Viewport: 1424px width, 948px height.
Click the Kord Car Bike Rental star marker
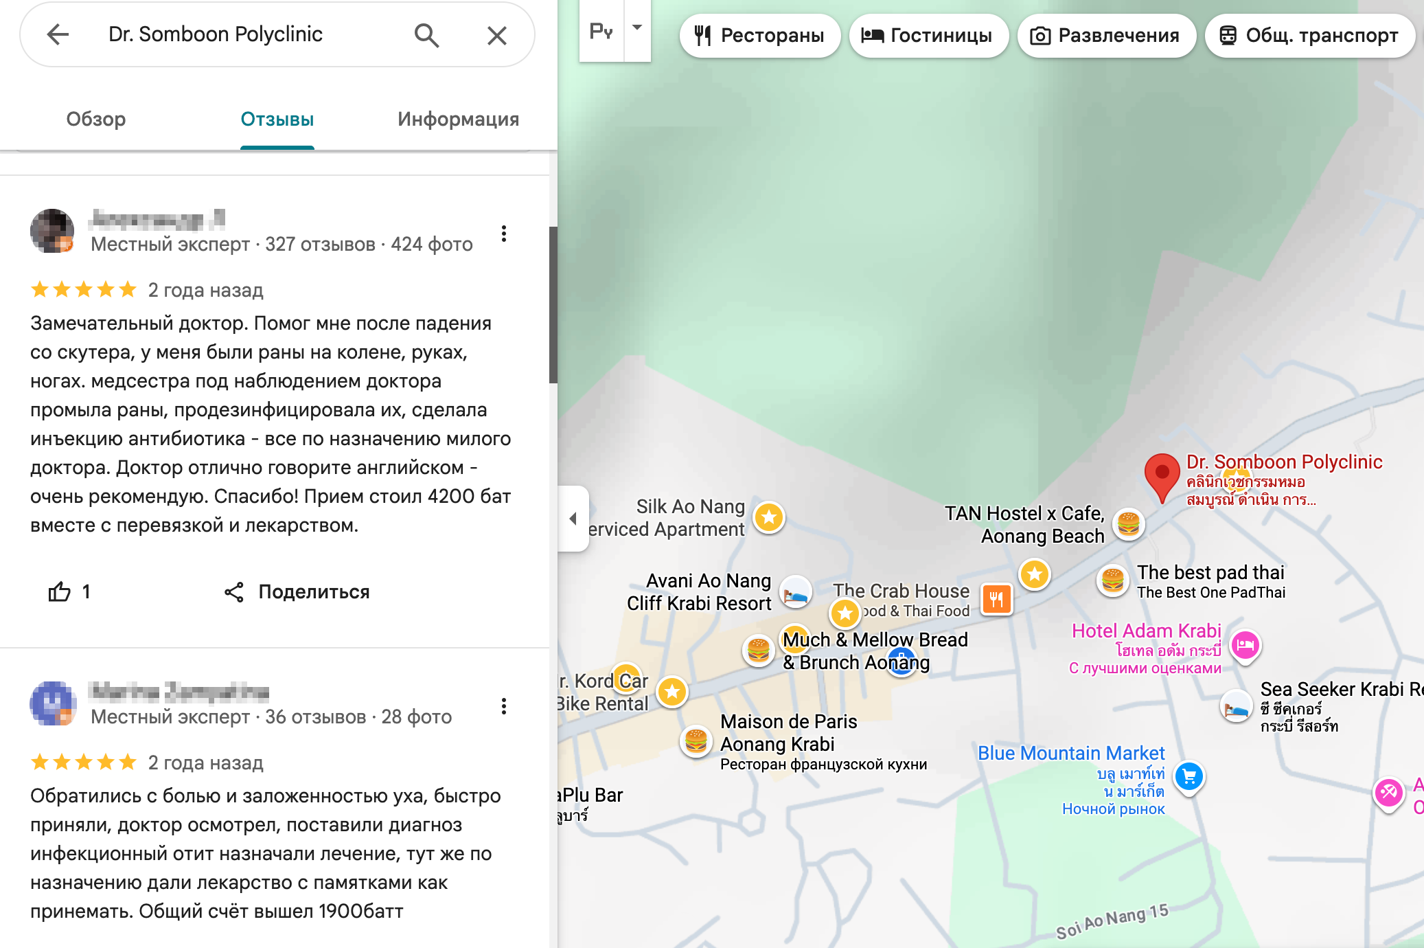point(672,692)
